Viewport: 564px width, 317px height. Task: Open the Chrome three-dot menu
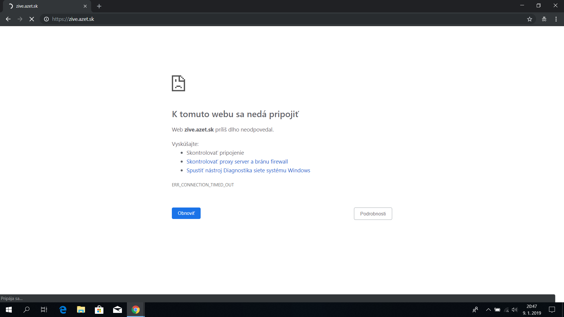point(556,19)
